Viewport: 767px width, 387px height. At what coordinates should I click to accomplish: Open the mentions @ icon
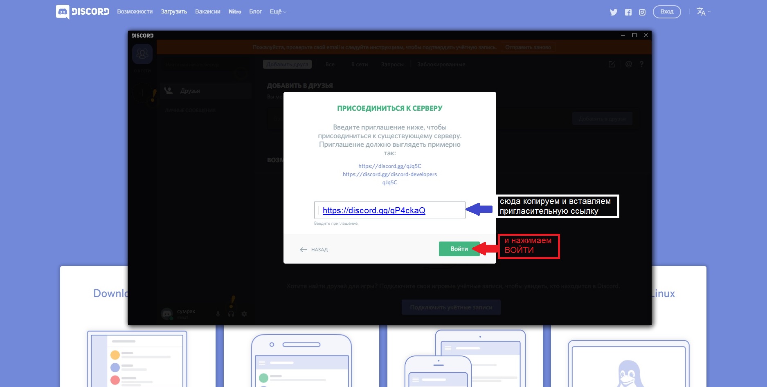(x=629, y=64)
